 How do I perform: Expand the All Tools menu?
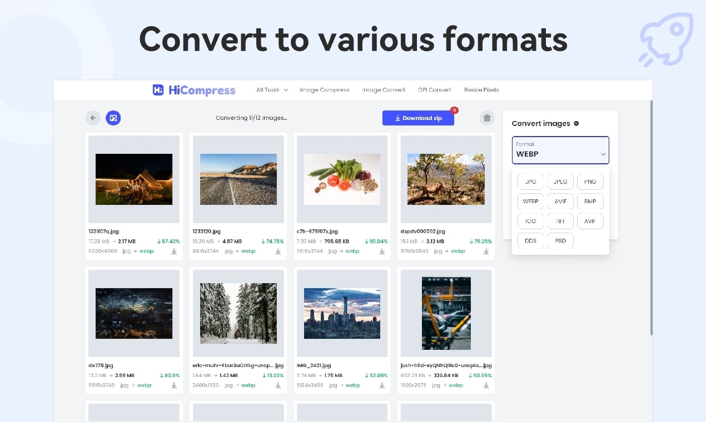tap(272, 90)
